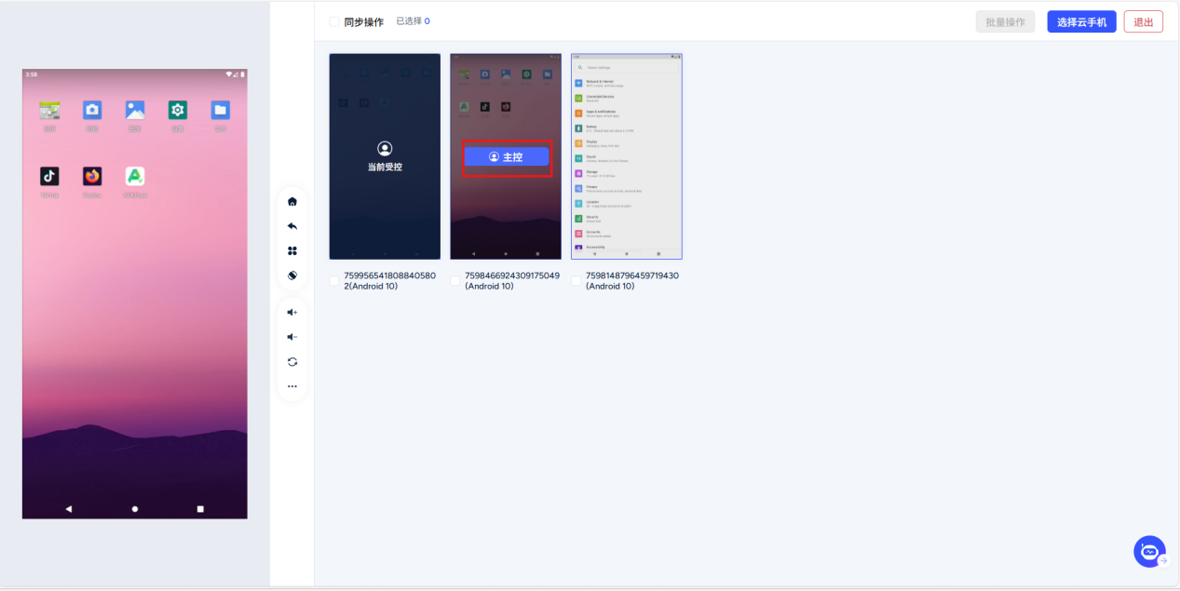Rotate the cloud phone screen
Image resolution: width=1180 pixels, height=591 pixels.
pyautogui.click(x=292, y=275)
